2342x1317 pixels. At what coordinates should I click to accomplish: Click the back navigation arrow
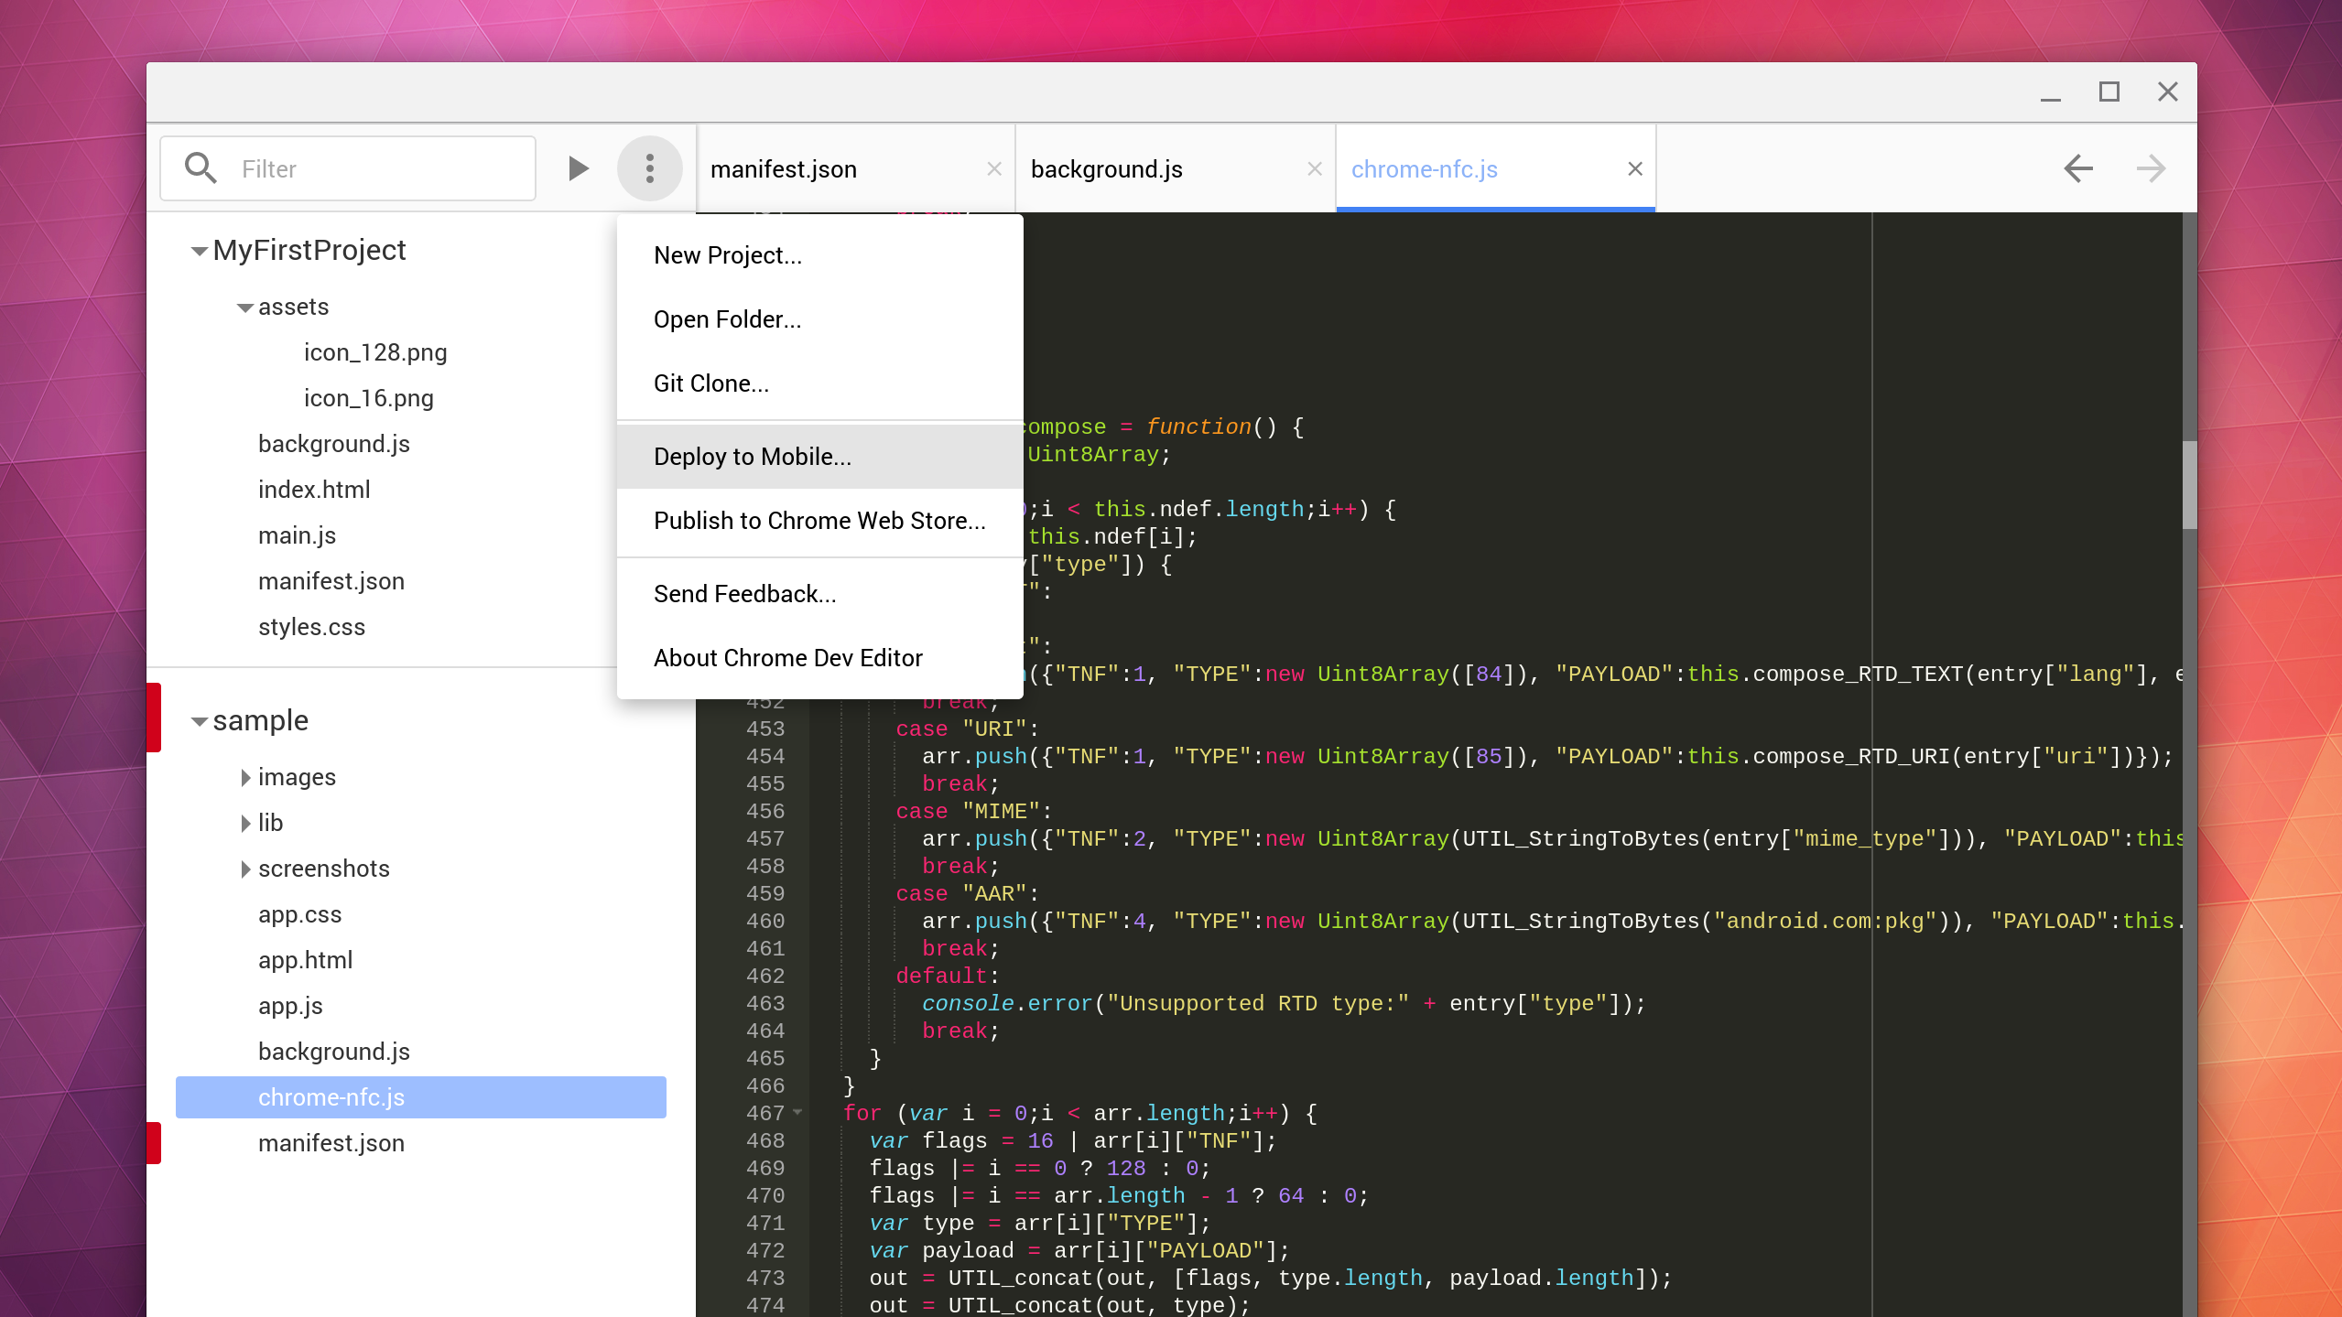click(x=2077, y=168)
